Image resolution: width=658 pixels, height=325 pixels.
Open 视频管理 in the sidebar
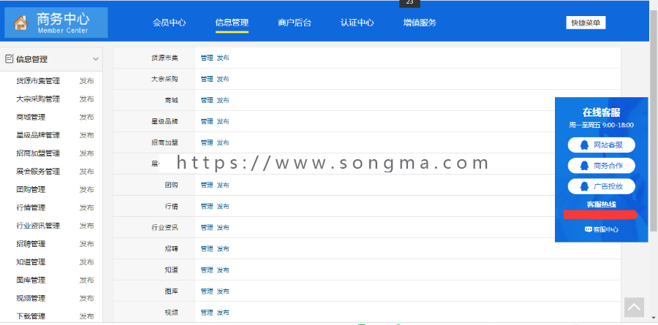[31, 298]
